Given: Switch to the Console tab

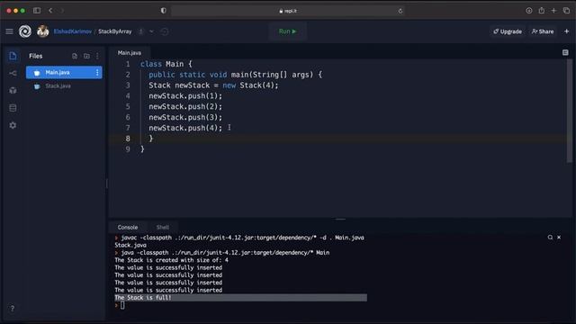Looking at the screenshot, I should point(128,228).
